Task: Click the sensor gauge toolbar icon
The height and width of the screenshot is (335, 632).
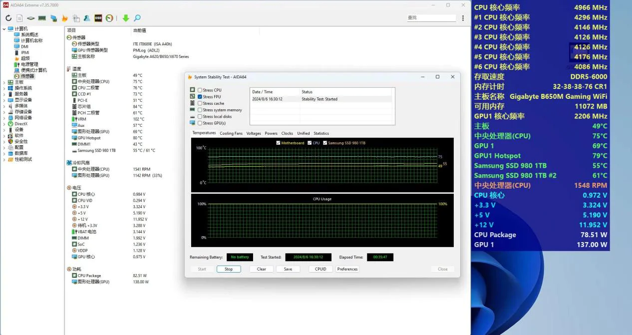Action: tap(109, 18)
